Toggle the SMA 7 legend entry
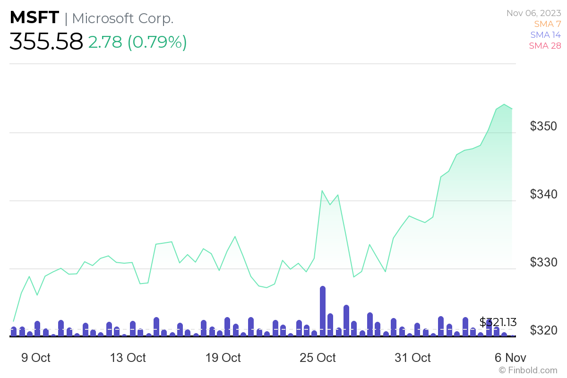The width and height of the screenshot is (567, 378). [x=547, y=24]
